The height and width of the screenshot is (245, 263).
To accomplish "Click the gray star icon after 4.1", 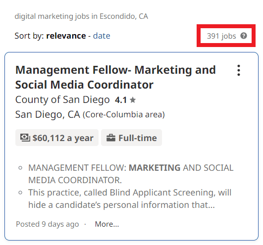I will pyautogui.click(x=133, y=100).
